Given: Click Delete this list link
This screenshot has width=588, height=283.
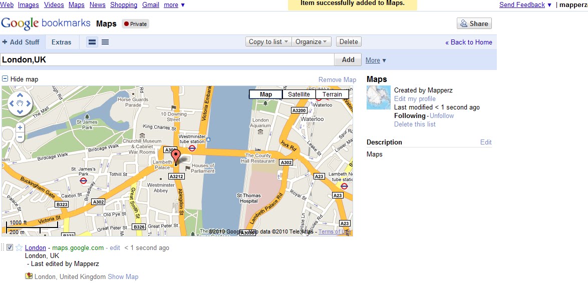Looking at the screenshot, I should (x=415, y=124).
